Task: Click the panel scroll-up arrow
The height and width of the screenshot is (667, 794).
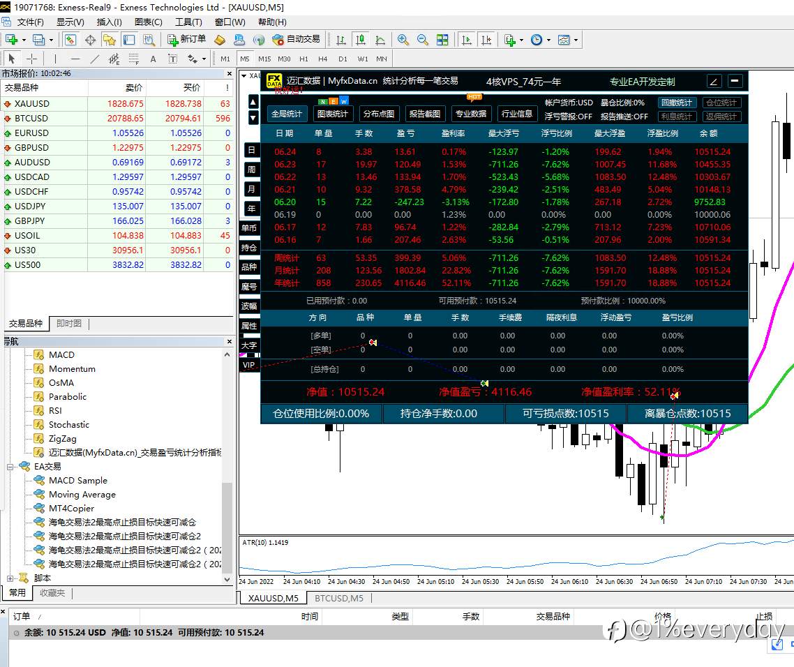Action: point(254,103)
